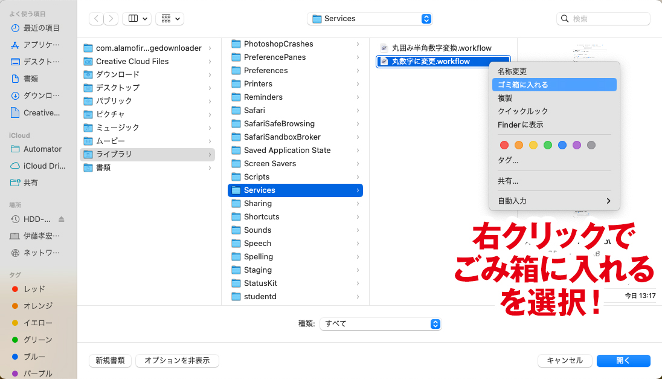The image size is (662, 379).
Task: Eject the HDD volume in sidebar
Action: (62, 219)
